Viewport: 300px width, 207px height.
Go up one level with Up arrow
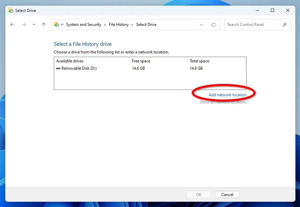(44, 25)
